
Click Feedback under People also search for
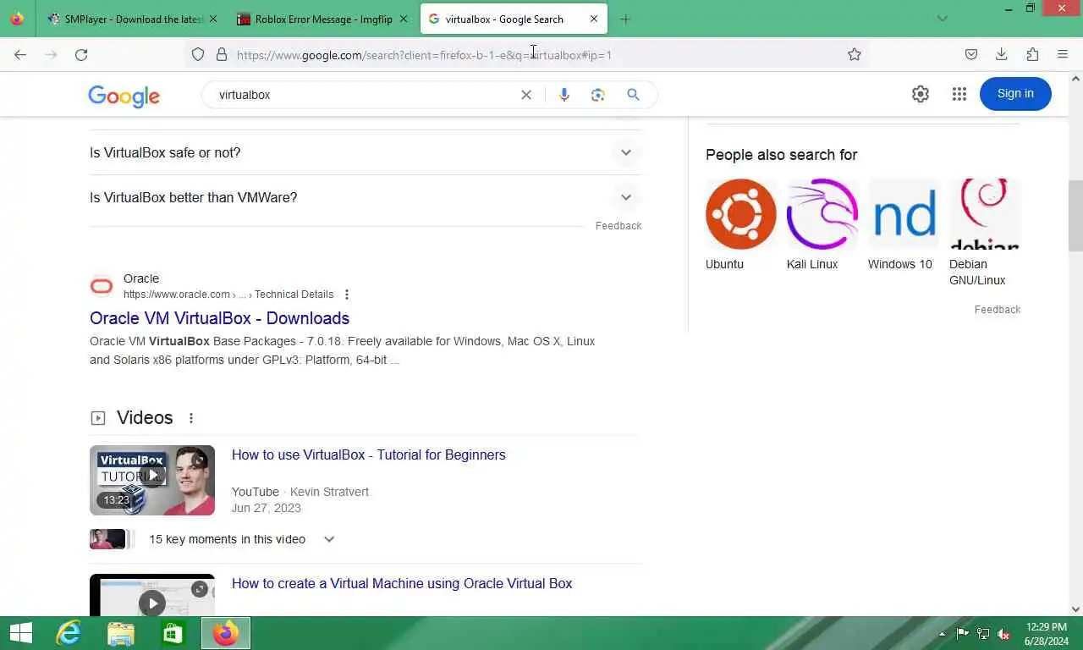pyautogui.click(x=998, y=310)
